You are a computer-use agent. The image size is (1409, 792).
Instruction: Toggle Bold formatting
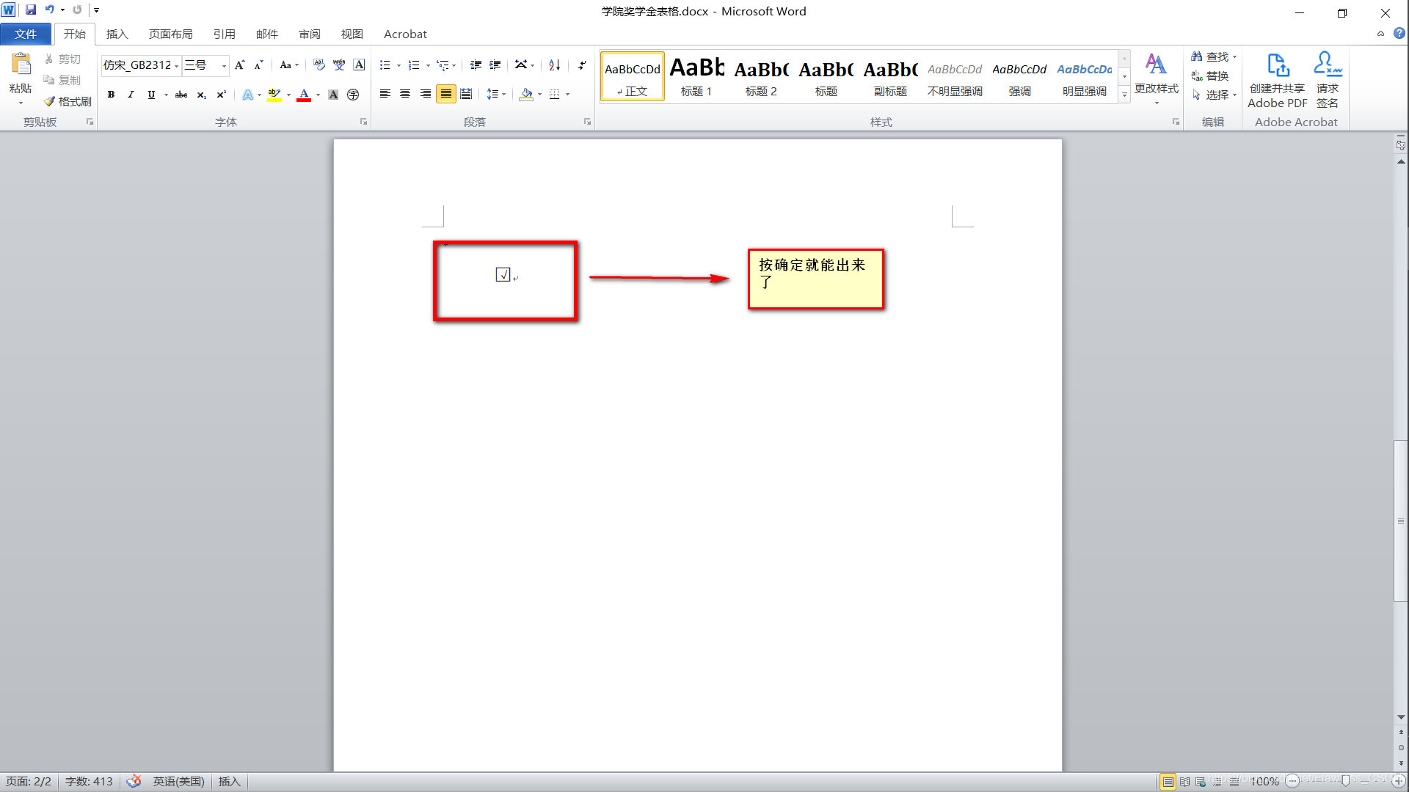[x=111, y=95]
